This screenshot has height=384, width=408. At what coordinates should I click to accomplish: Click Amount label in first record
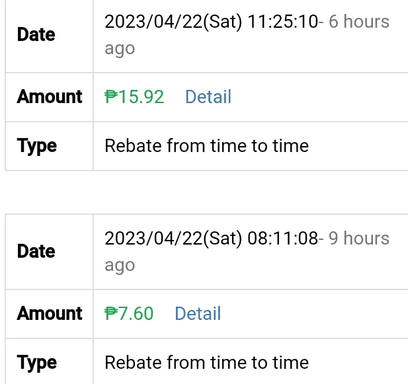point(50,96)
